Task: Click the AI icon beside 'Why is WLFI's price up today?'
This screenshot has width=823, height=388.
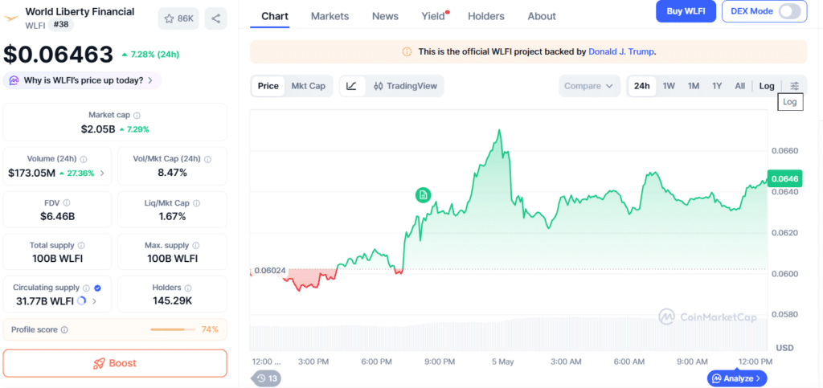Action: (14, 81)
